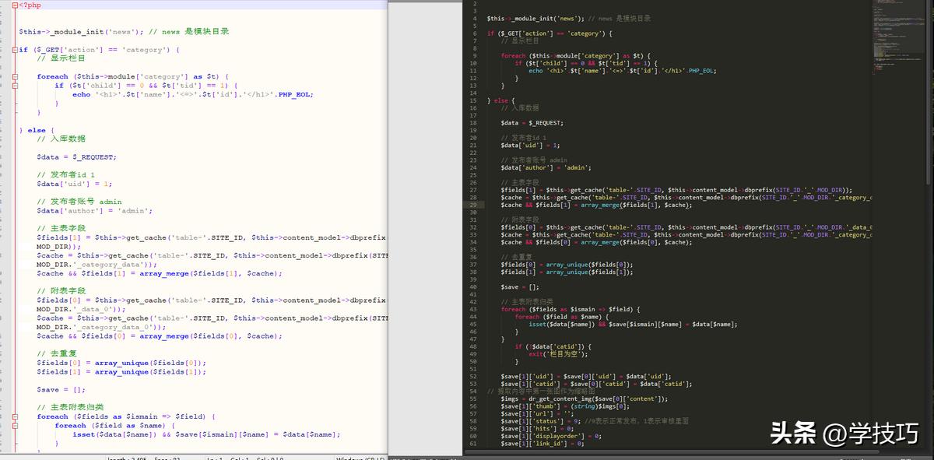
Task: Collapse the foreach $fields as $ismain block
Action: tap(15, 416)
